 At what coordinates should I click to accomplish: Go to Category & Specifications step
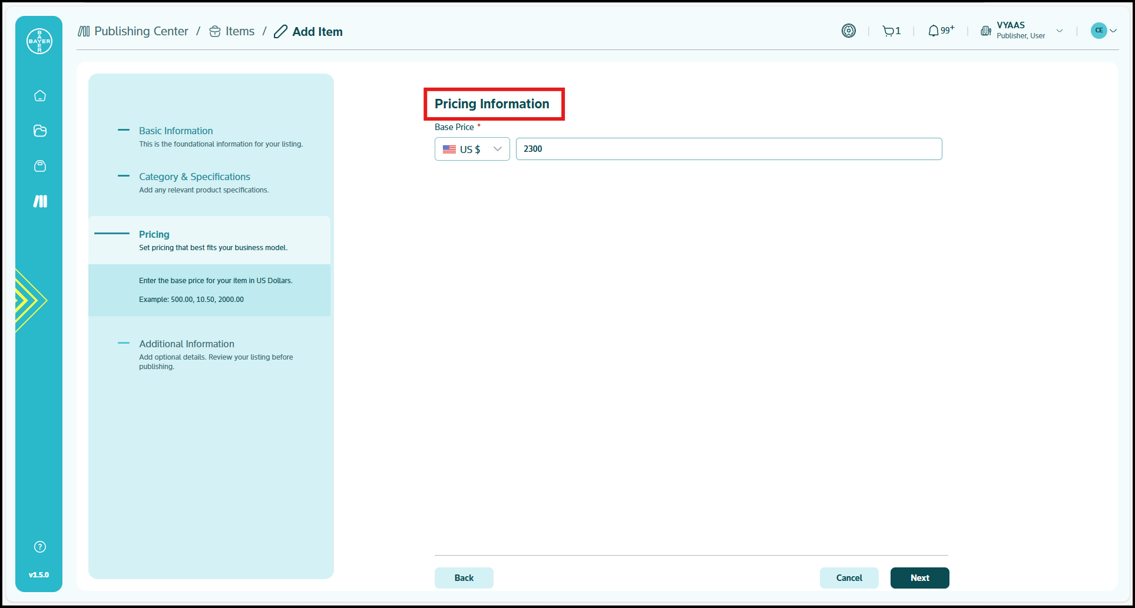click(x=194, y=177)
